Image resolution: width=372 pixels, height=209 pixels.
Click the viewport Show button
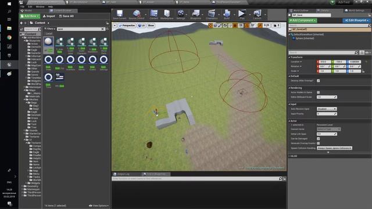151,26
